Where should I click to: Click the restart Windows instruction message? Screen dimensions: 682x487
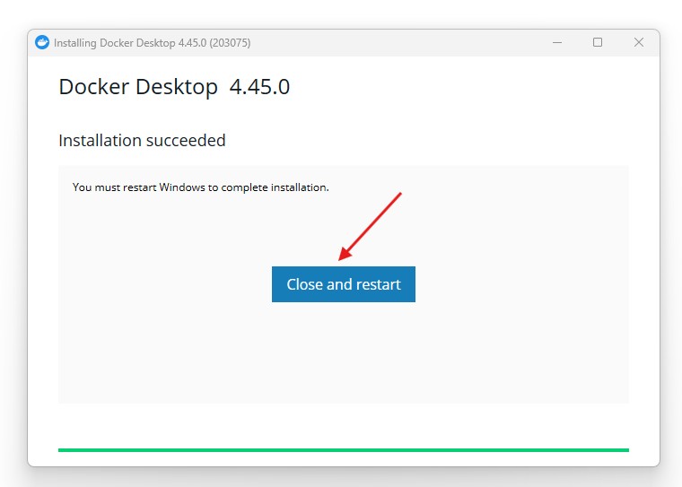(x=200, y=187)
